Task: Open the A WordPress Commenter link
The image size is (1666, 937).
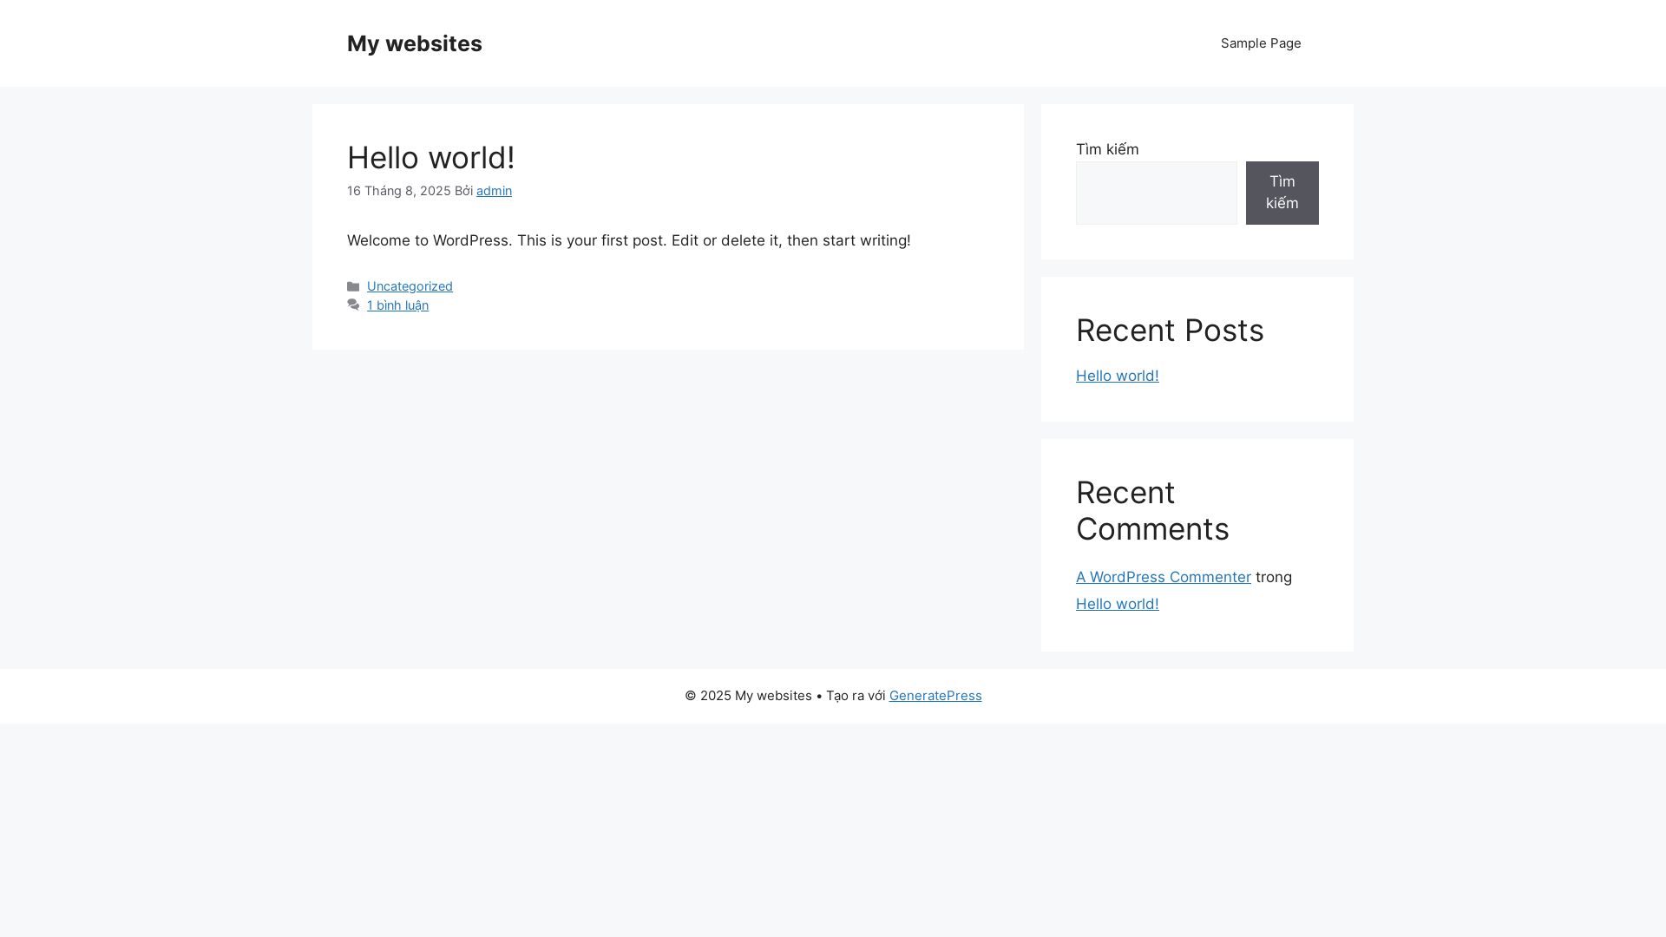Action: (1163, 577)
